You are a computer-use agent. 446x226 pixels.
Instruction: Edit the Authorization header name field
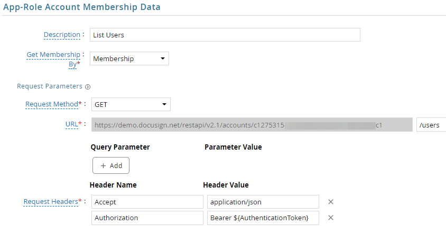coord(147,218)
